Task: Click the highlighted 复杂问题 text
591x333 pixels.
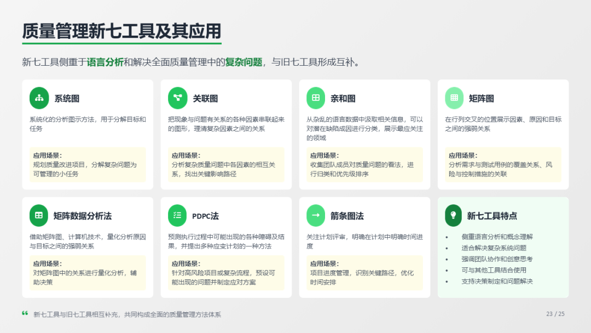Action: (x=244, y=62)
